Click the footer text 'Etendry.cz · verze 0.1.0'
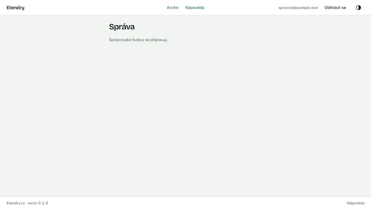This screenshot has height=209, width=371. (27, 203)
